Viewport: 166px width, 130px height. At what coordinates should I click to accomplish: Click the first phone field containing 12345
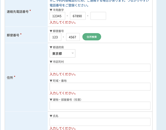(57, 16)
